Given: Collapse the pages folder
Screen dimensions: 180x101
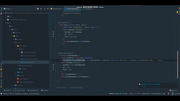Looking at the screenshot, I should [x=12, y=36].
